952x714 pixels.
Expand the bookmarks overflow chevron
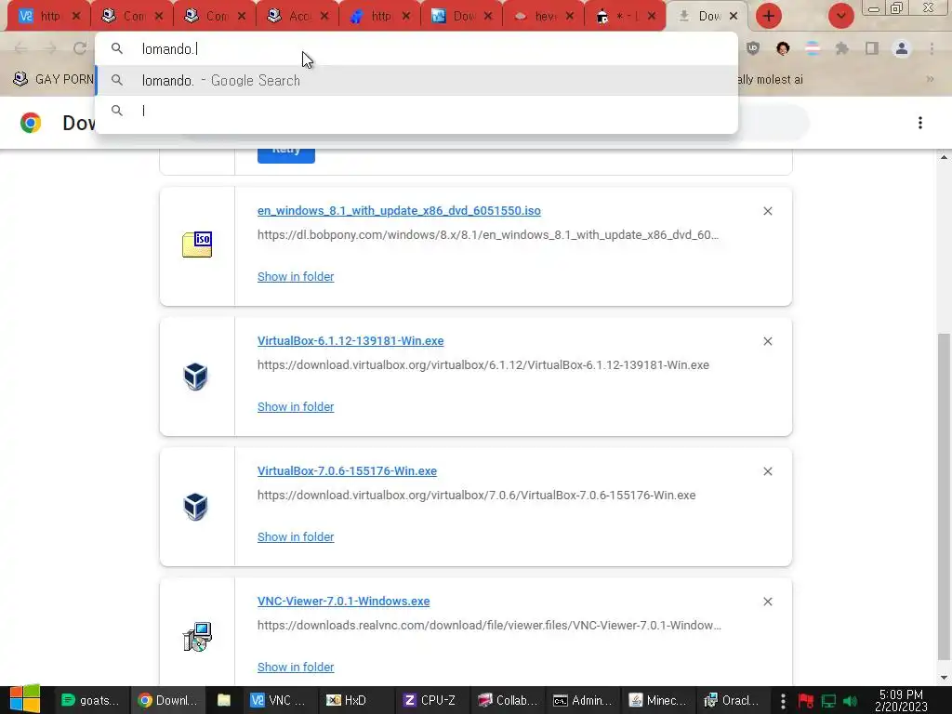pyautogui.click(x=930, y=79)
